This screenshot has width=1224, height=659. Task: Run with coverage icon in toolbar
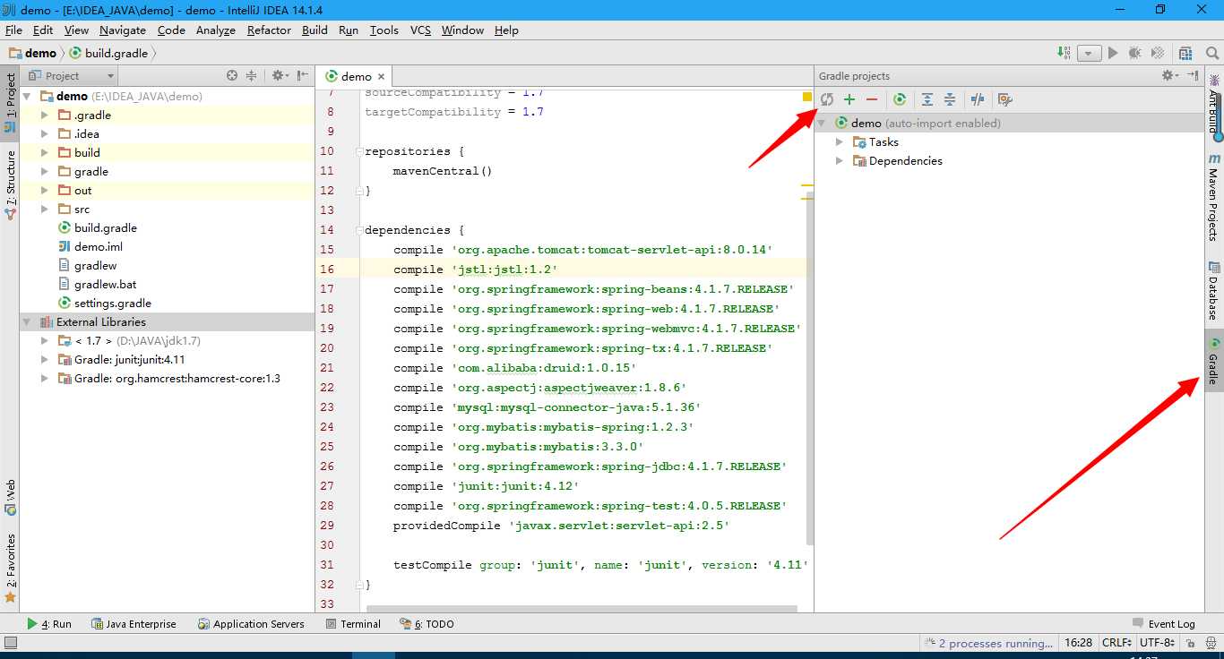(x=1158, y=53)
